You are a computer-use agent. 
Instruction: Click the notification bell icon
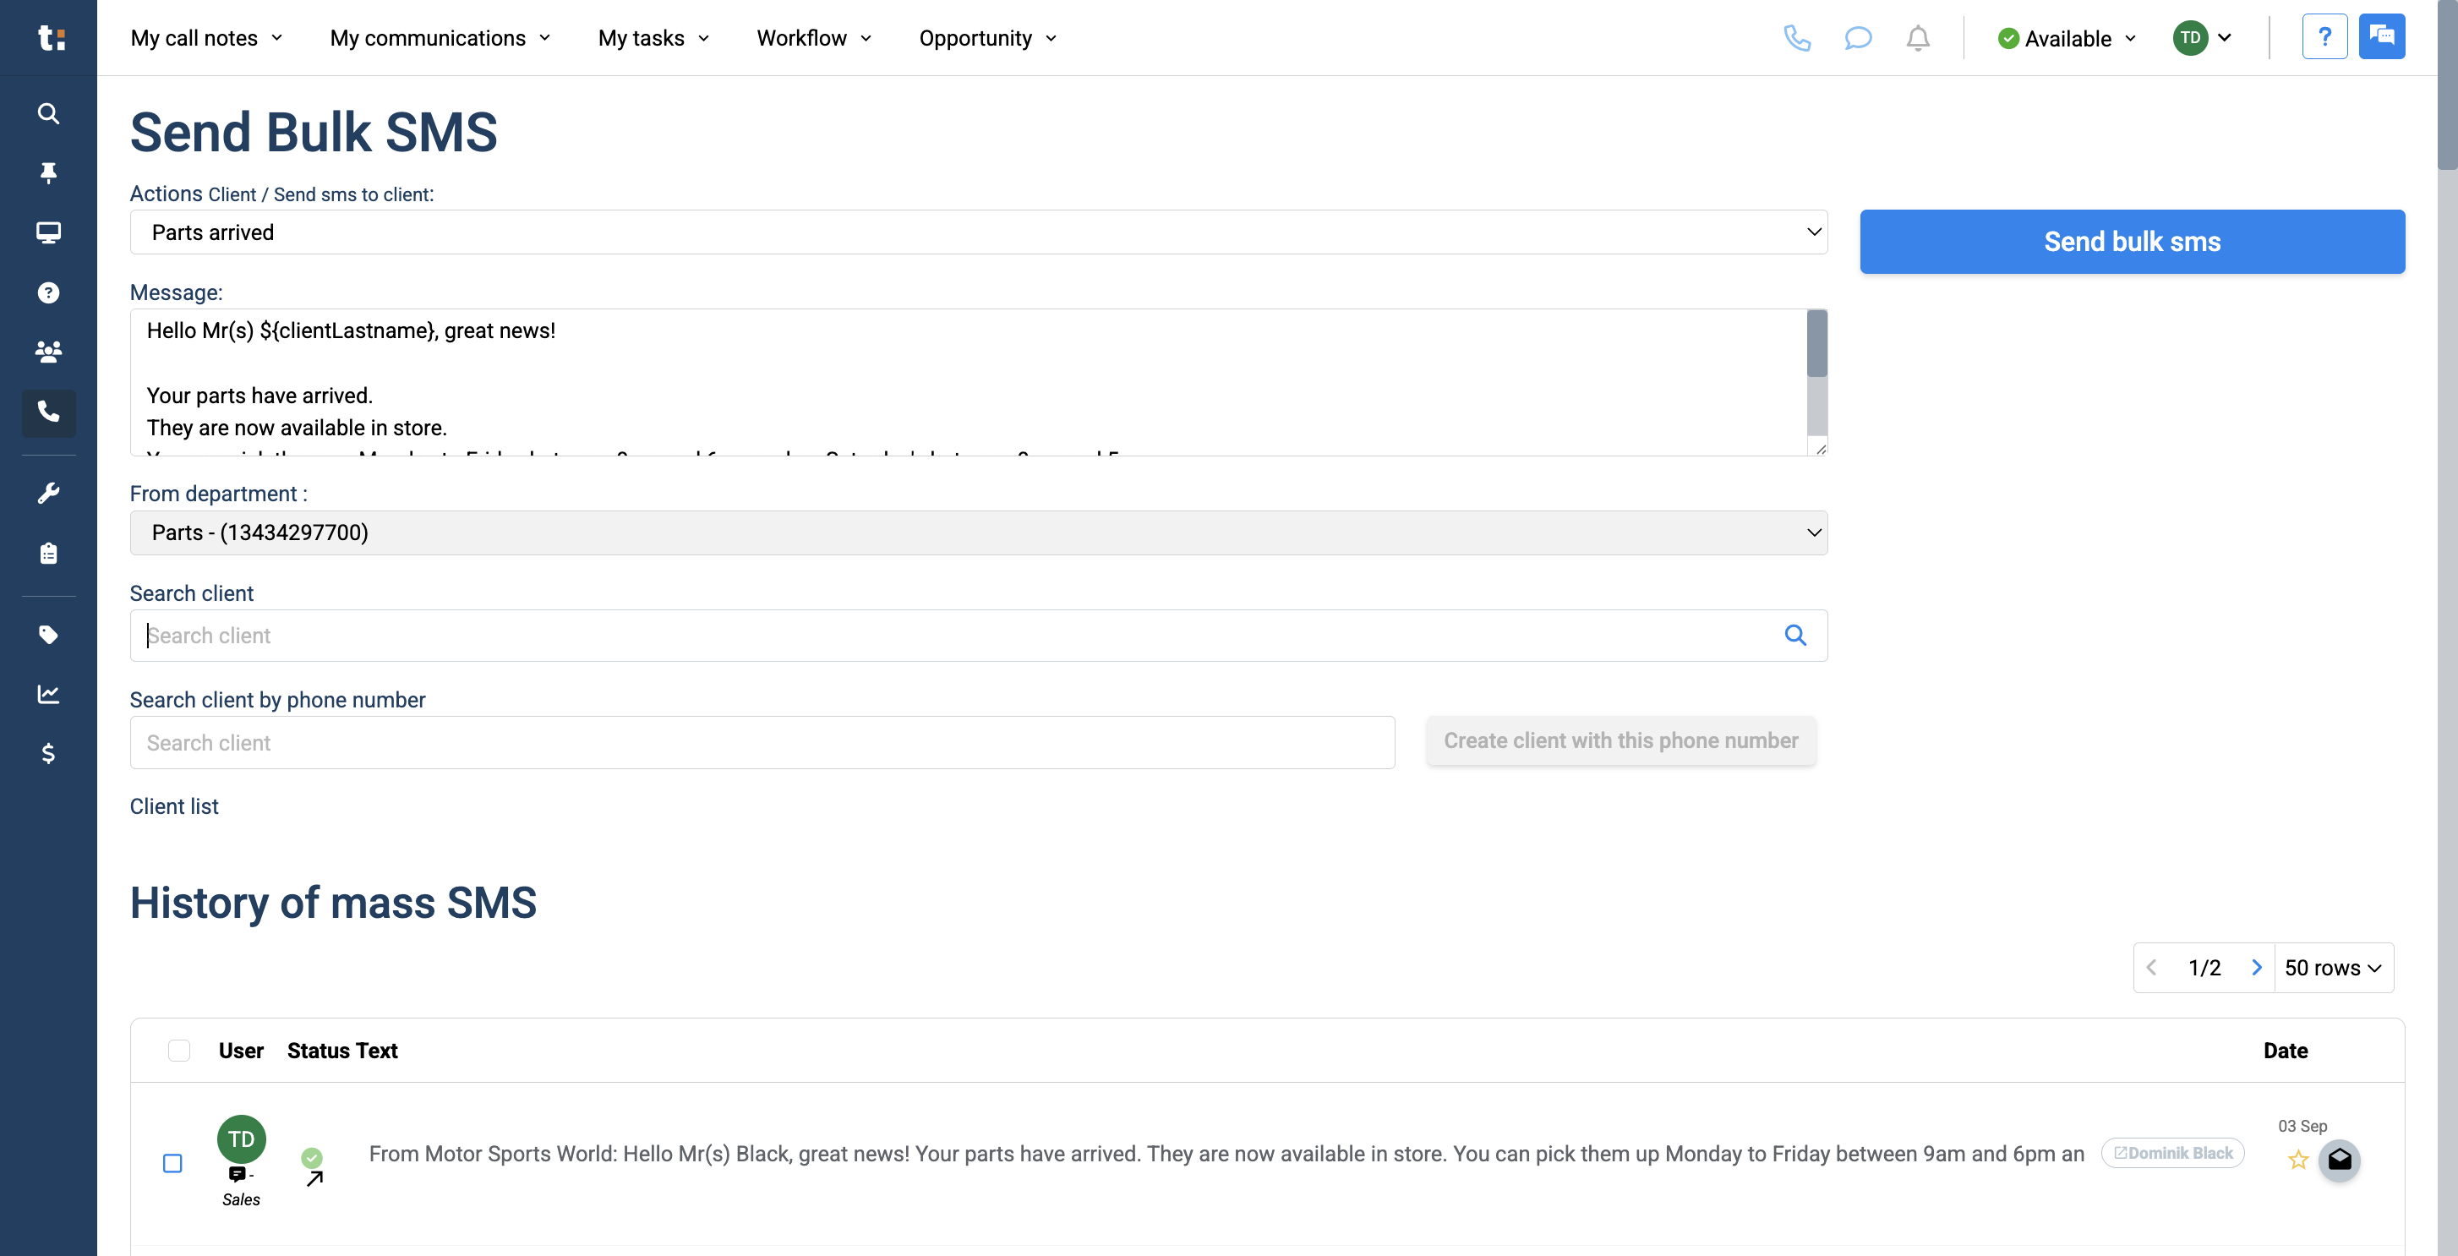[x=1918, y=38]
